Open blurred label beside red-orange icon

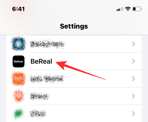click(39, 96)
